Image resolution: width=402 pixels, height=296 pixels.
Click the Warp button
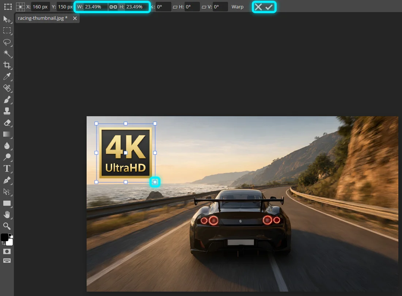coord(238,7)
